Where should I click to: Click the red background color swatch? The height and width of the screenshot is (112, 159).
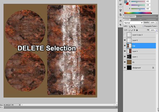127,4
